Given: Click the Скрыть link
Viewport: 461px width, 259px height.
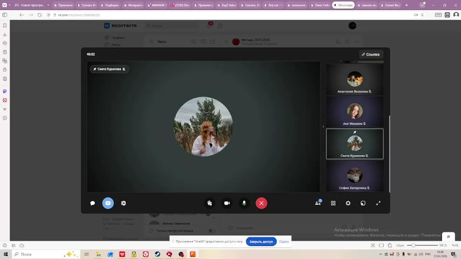Looking at the screenshot, I should tap(284, 241).
